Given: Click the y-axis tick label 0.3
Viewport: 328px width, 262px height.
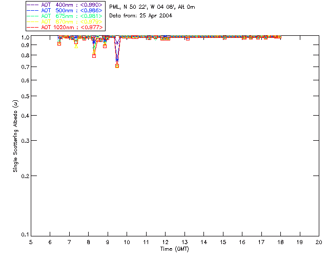Looking at the screenshot, I should click(25, 141).
